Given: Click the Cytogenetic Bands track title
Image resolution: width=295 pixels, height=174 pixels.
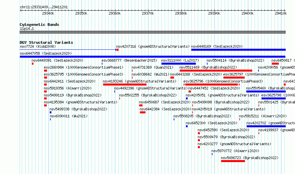Looking at the screenshot, I should click(39, 25).
